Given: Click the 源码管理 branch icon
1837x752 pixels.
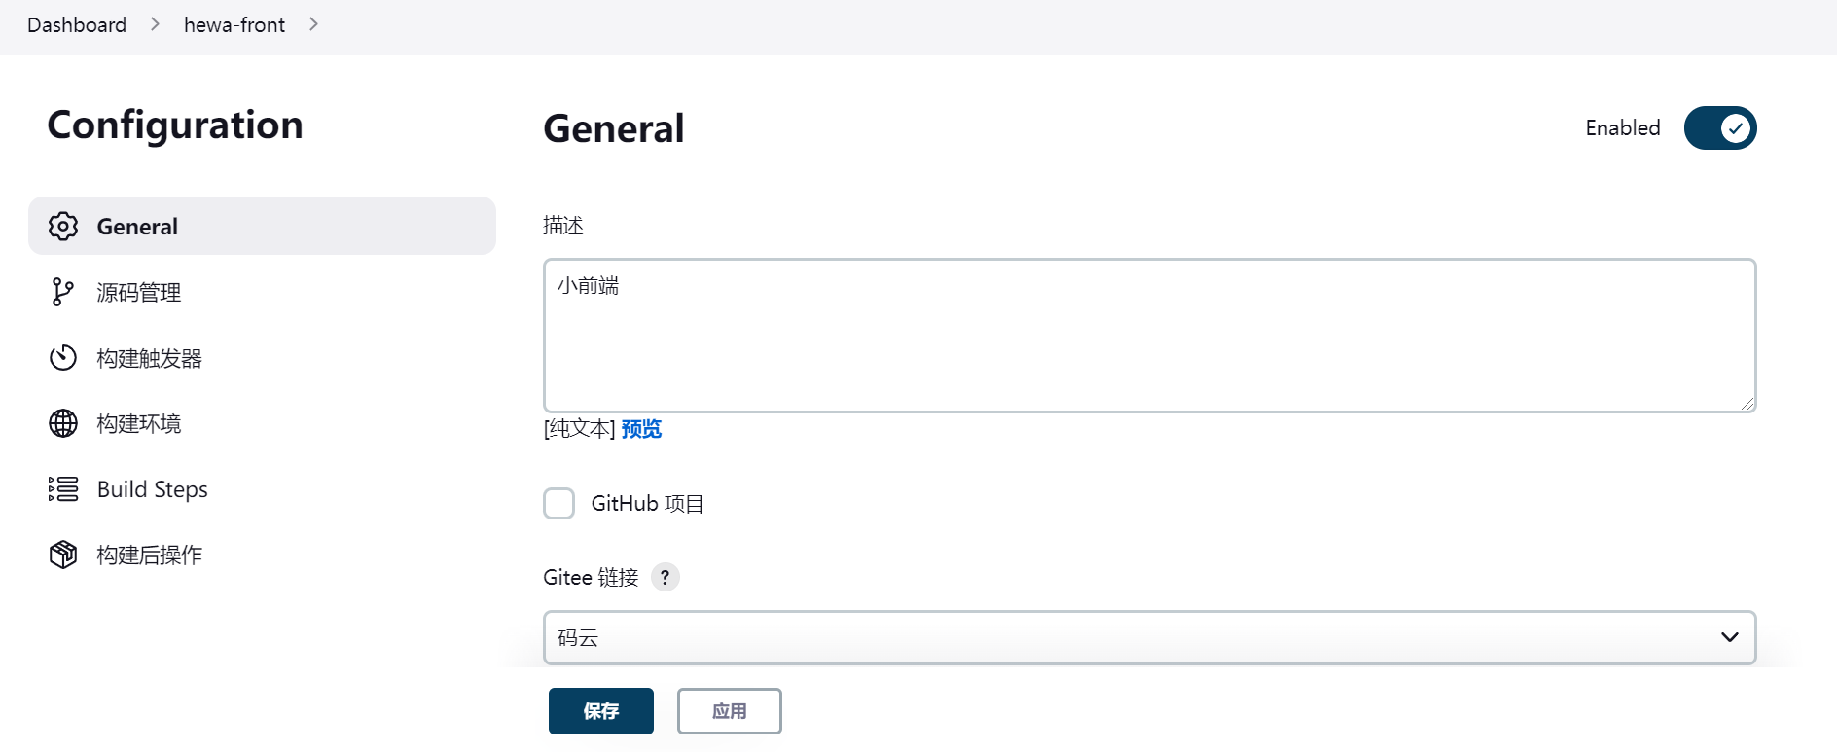Looking at the screenshot, I should coord(63,292).
